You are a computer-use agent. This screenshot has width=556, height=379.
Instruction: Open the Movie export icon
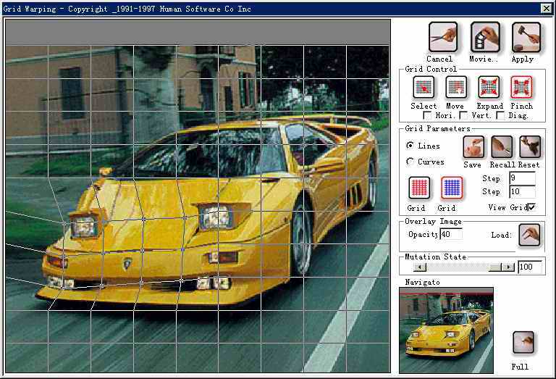pos(484,36)
